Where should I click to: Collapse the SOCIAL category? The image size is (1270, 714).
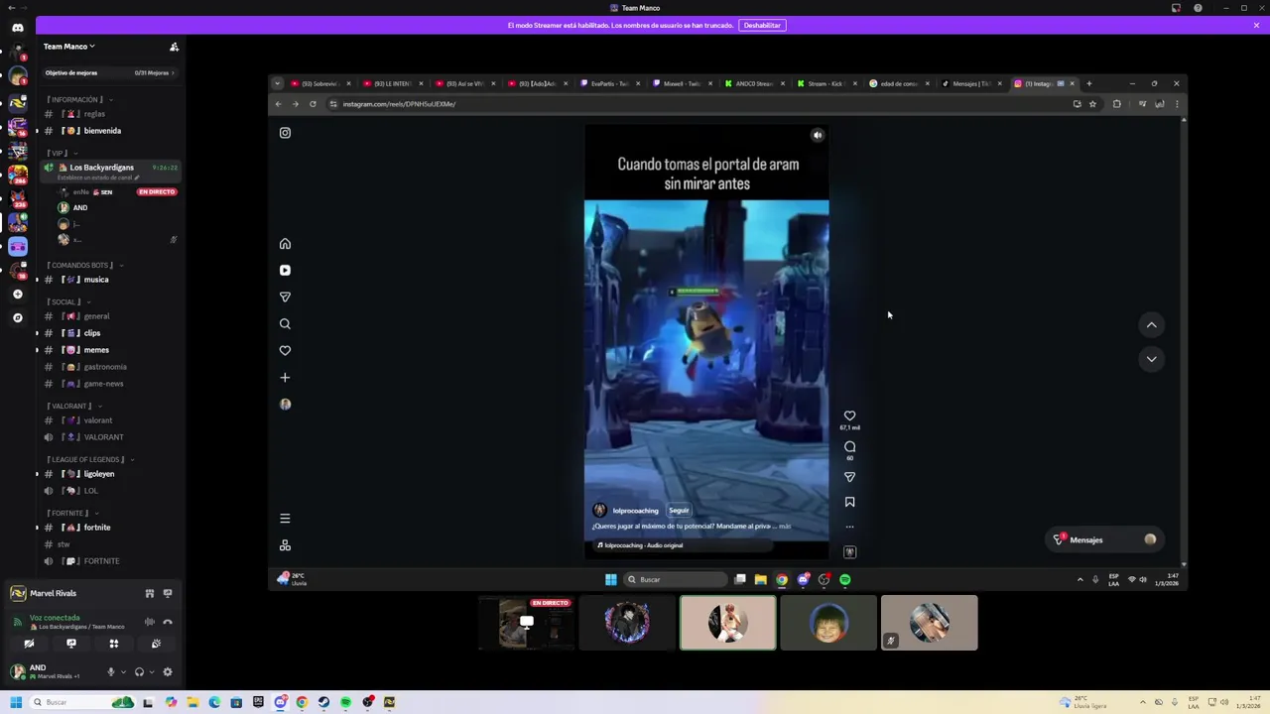coord(67,301)
